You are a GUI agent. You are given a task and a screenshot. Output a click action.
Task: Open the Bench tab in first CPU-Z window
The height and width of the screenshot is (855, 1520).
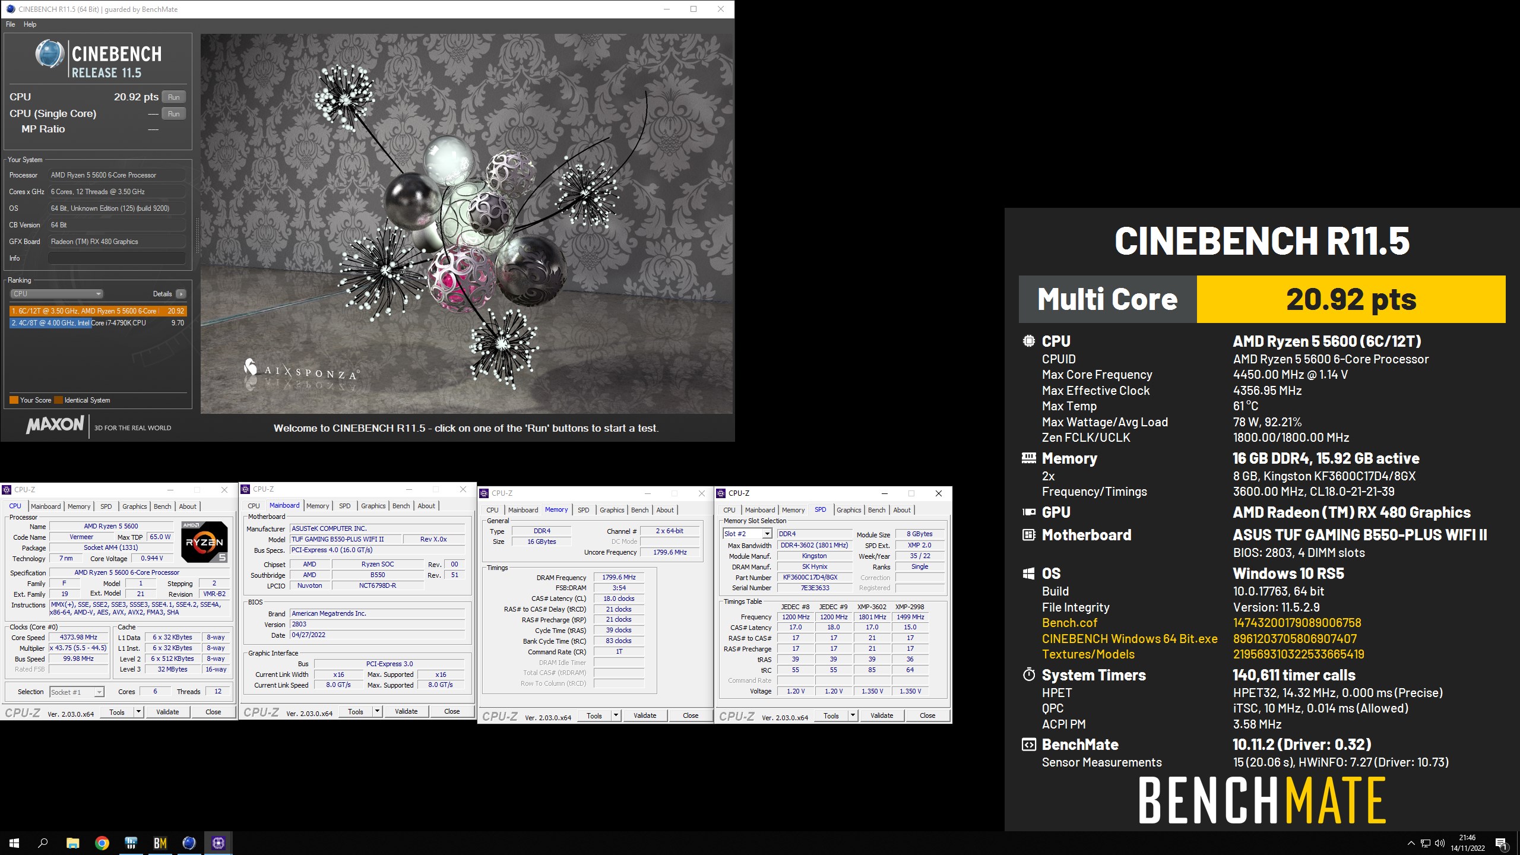tap(162, 506)
